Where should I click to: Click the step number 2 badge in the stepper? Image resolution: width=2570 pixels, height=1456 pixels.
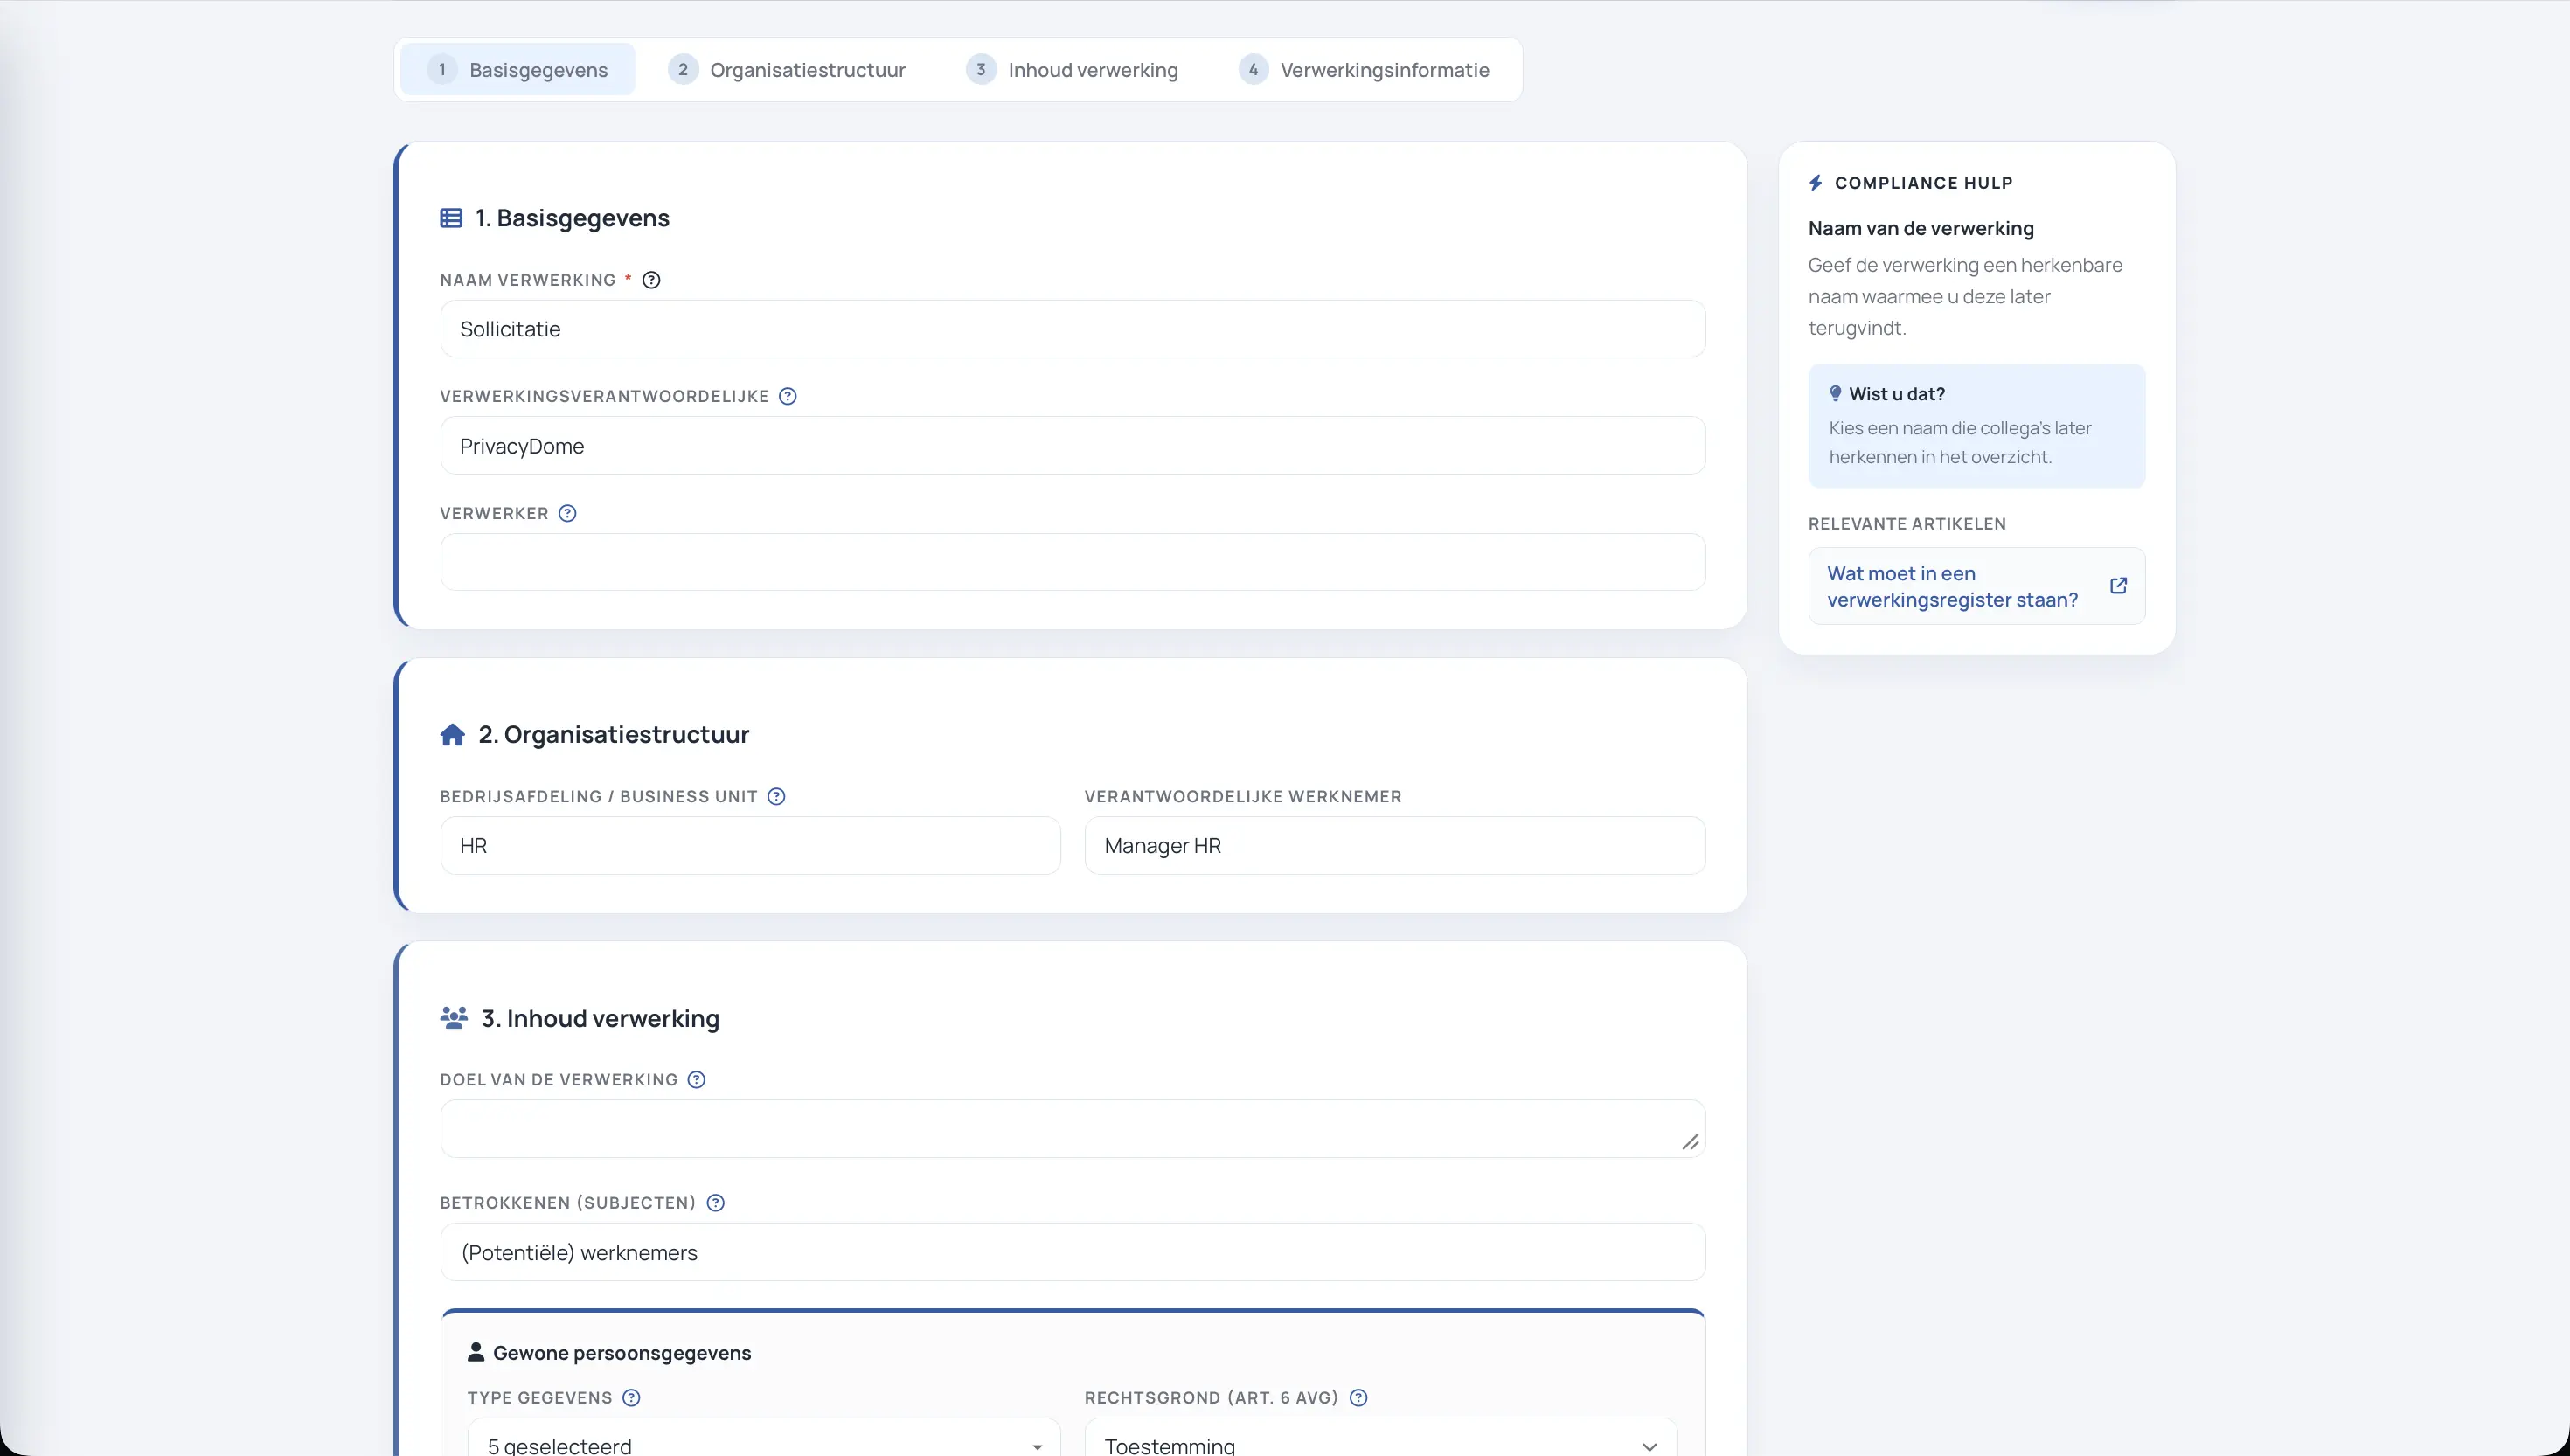point(683,69)
